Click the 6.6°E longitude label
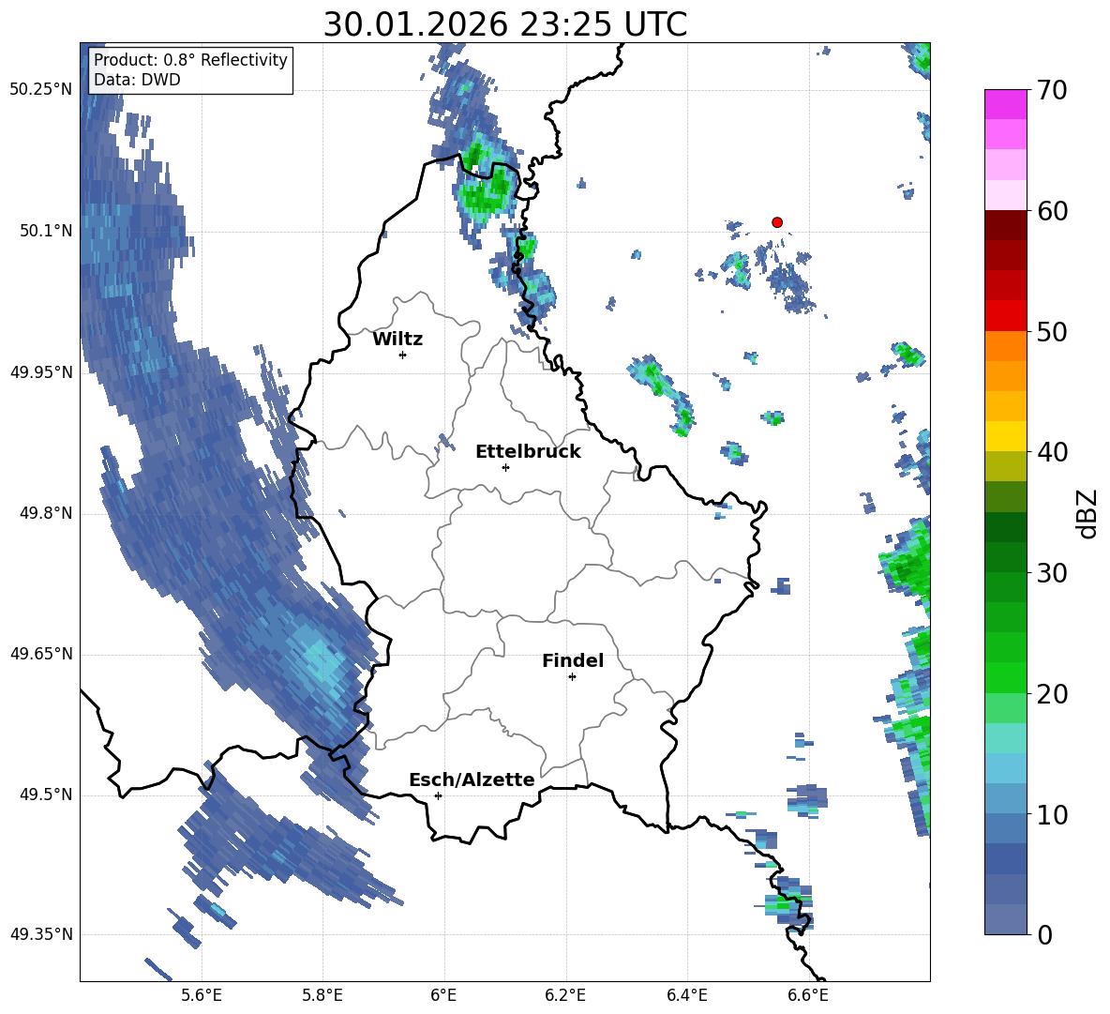1110x1014 pixels. [808, 995]
